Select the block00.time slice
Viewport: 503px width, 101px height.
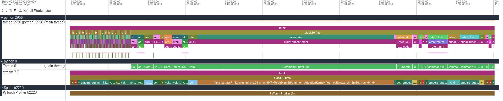pyautogui.click(x=282, y=78)
